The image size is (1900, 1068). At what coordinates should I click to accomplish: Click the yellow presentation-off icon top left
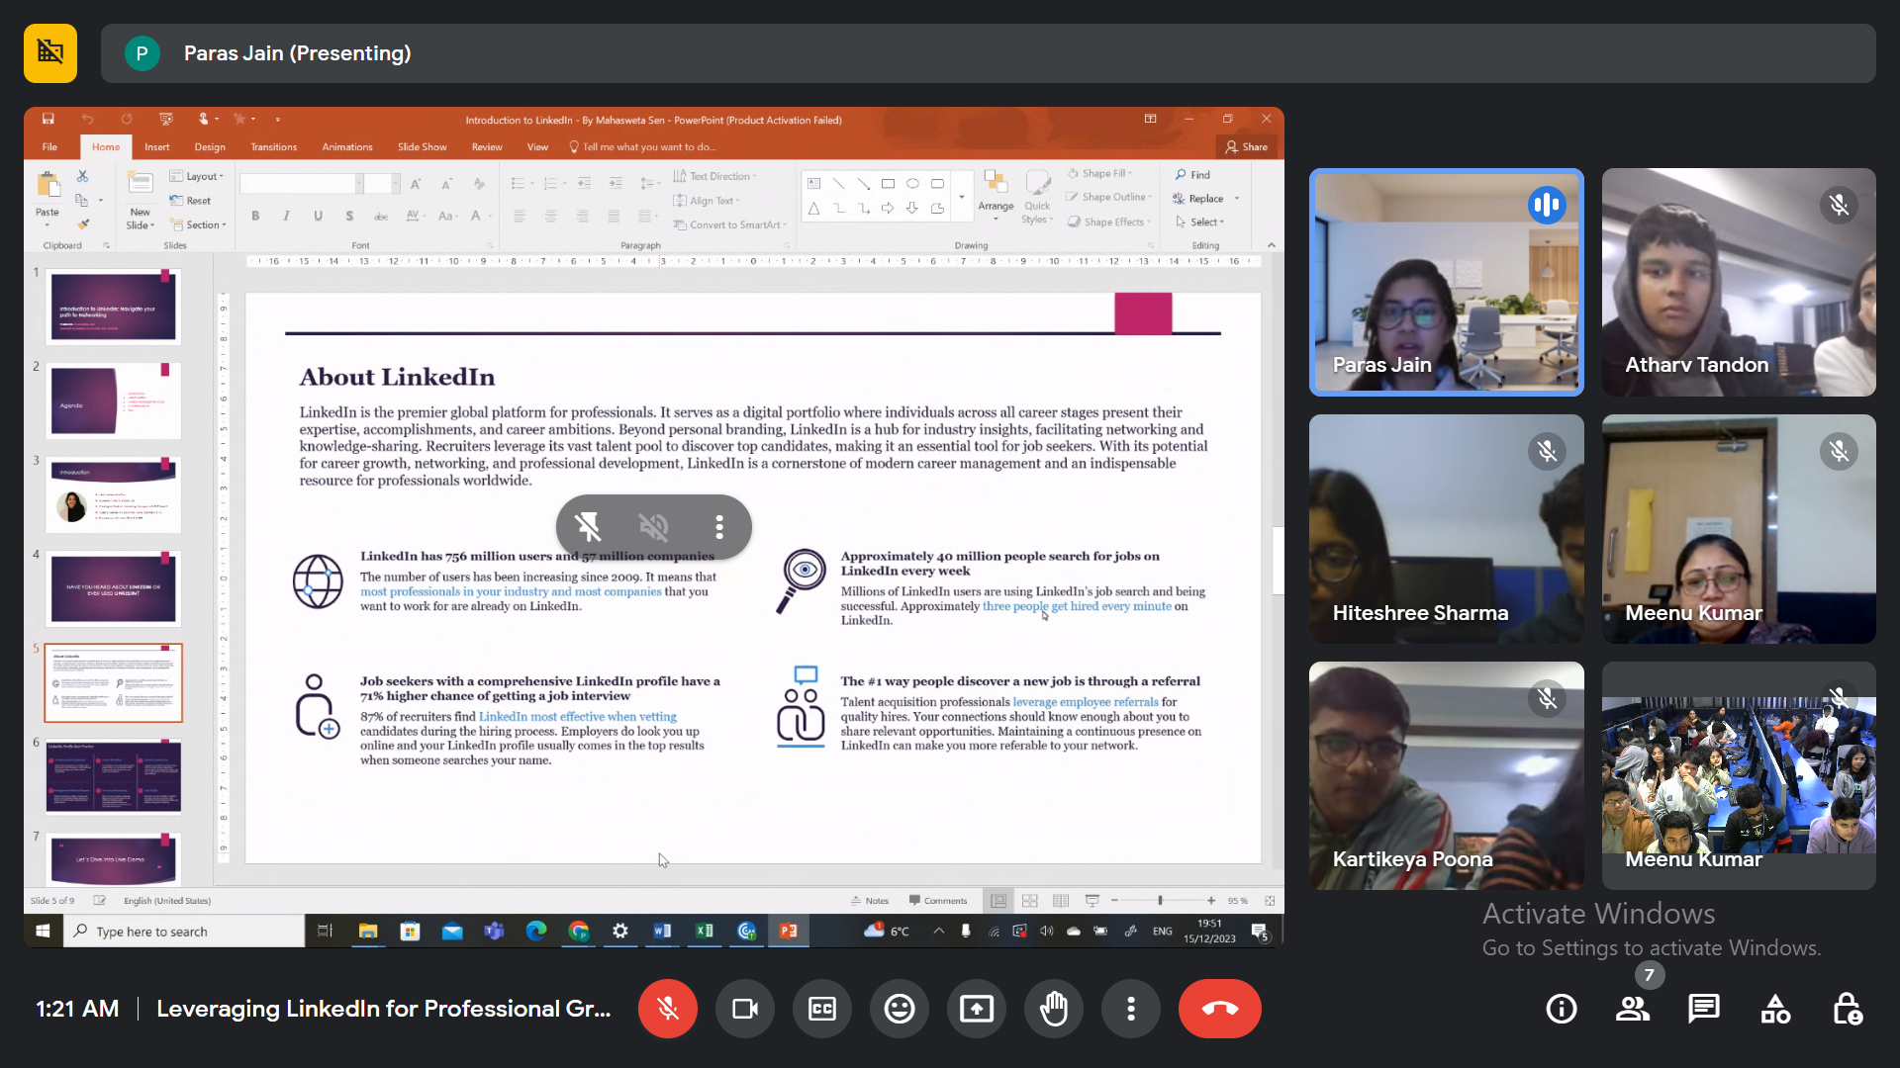click(x=50, y=52)
